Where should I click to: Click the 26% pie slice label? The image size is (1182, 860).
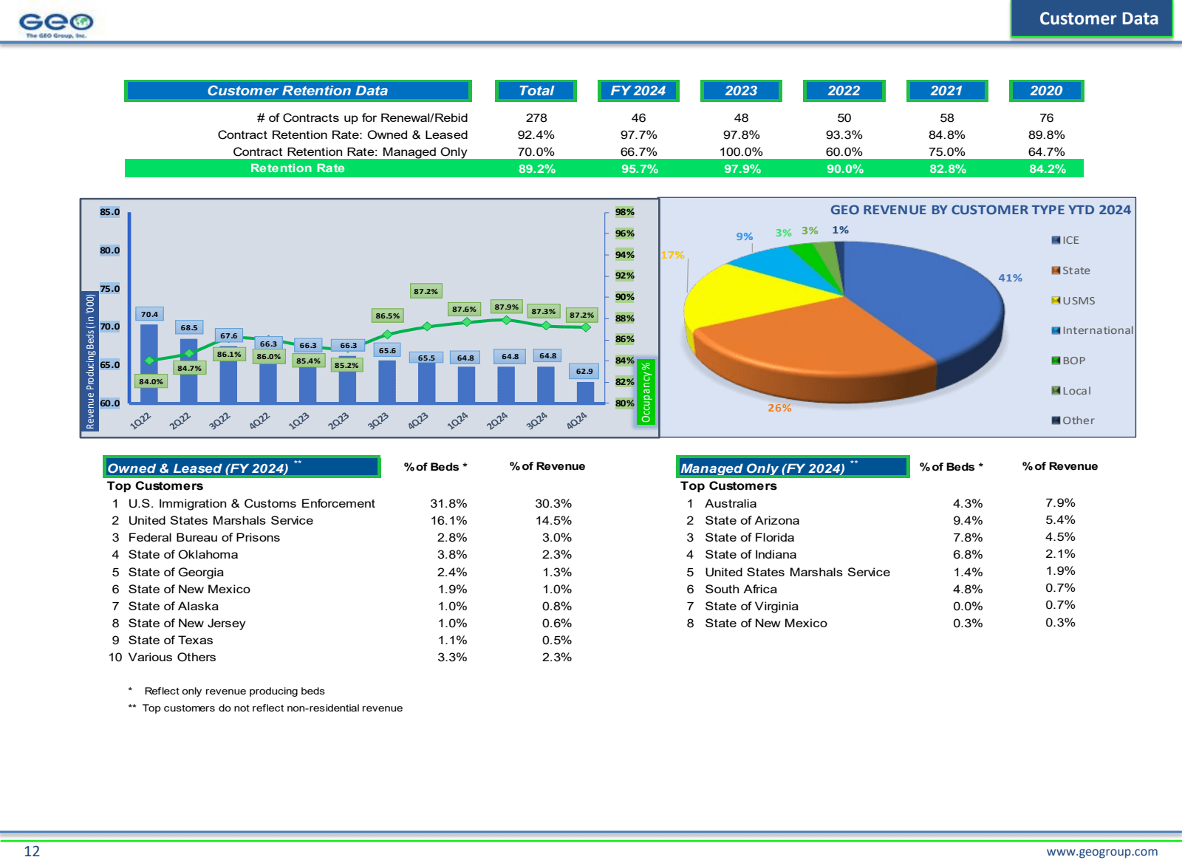(x=779, y=408)
